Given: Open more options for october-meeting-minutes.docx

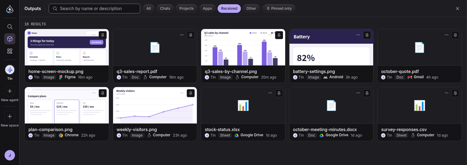Looking at the screenshot, I should 358,93.
